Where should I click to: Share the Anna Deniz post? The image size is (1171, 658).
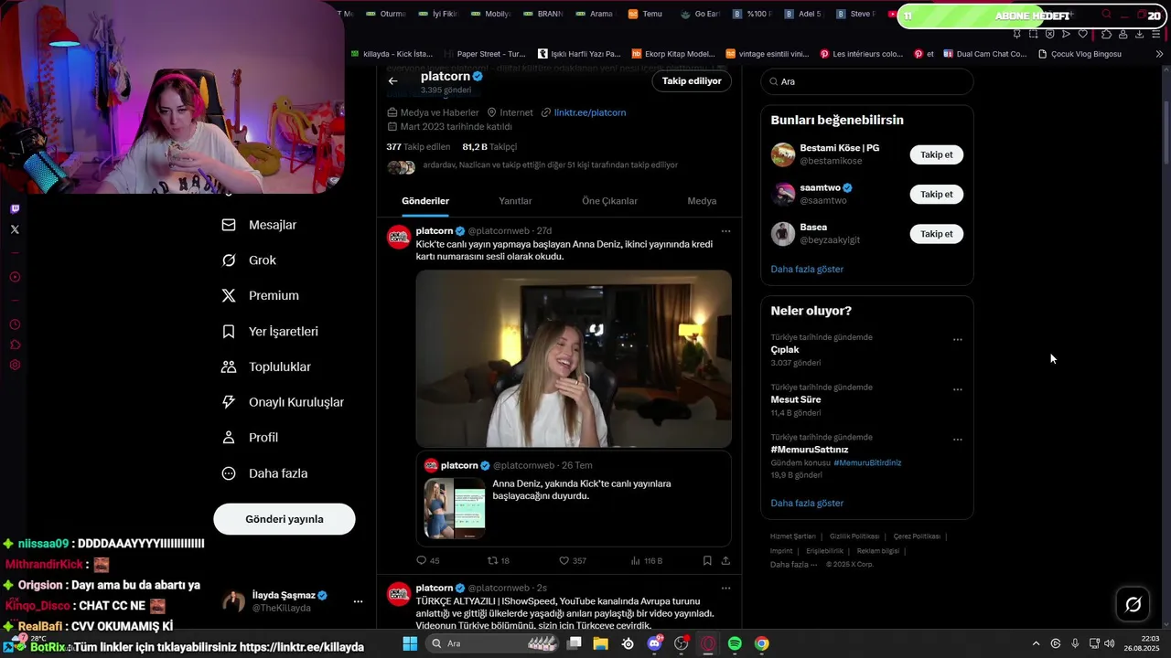tap(725, 560)
